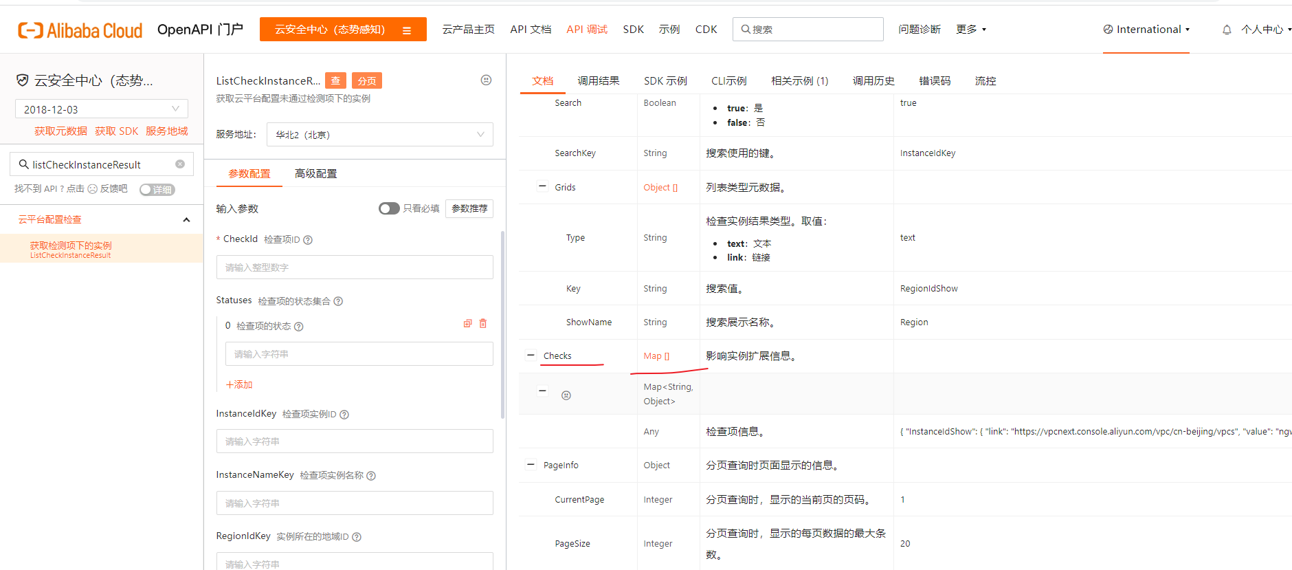Switch to the 相关示例 (1) tab
Viewport: 1292px width, 570px height.
[x=800, y=81]
